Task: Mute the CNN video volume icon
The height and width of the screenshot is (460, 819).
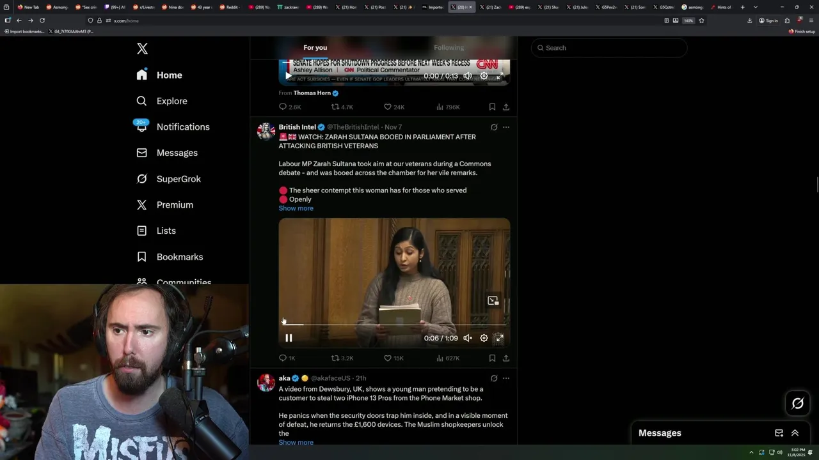Action: (468, 76)
